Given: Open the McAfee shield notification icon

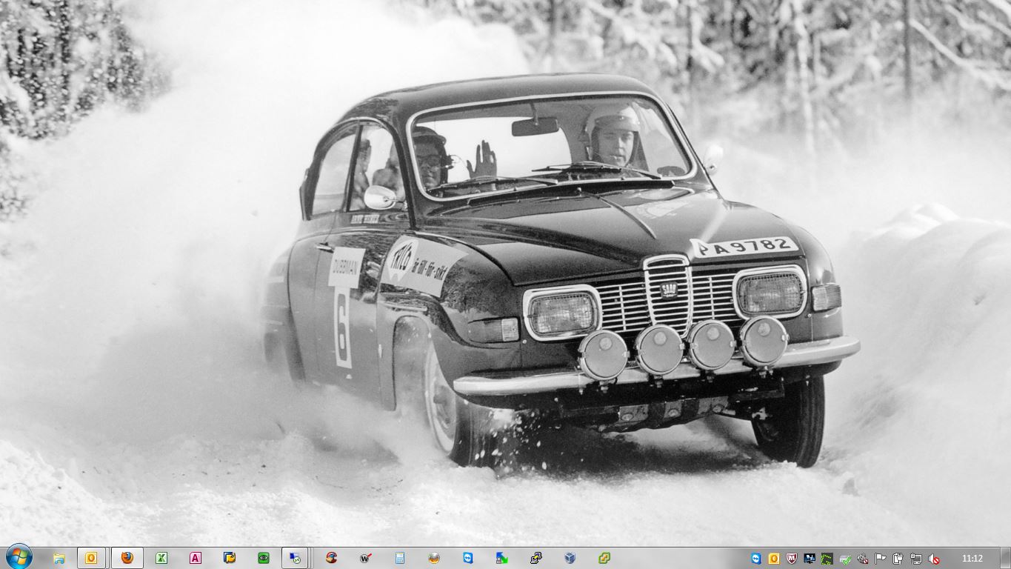Looking at the screenshot, I should pos(792,559).
